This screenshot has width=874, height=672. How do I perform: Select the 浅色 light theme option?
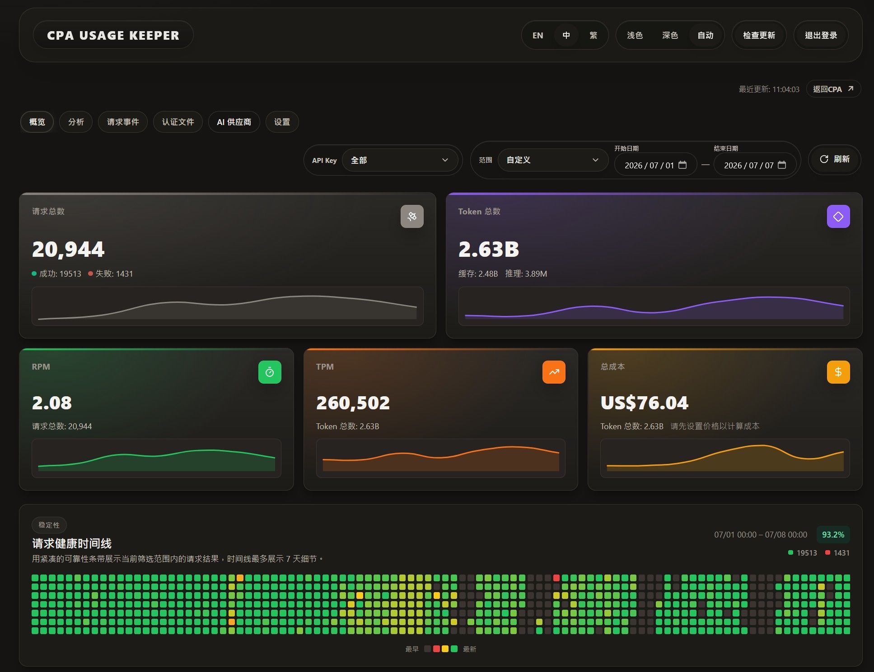[x=635, y=35]
